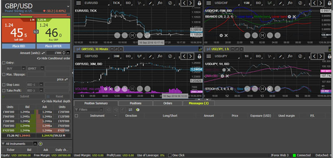The height and width of the screenshot is (158, 333).
Task: Enable the Max. Slippage checkbox
Action: (x=4, y=74)
